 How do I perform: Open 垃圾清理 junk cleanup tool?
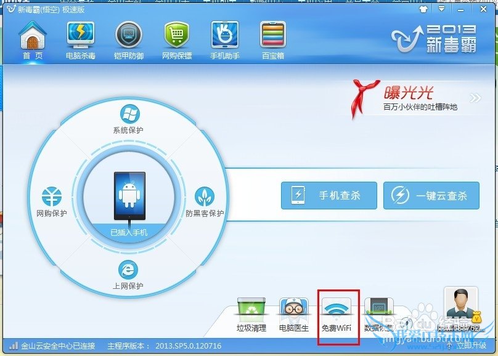tap(251, 315)
